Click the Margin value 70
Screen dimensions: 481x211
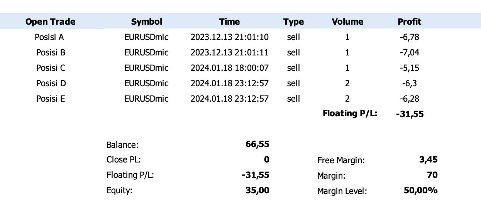[x=433, y=175]
